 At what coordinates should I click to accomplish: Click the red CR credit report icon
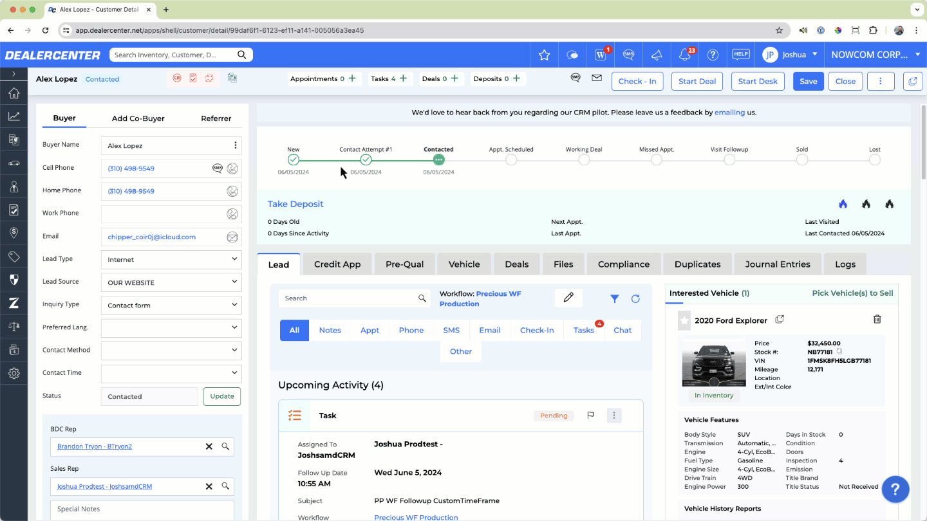(176, 78)
